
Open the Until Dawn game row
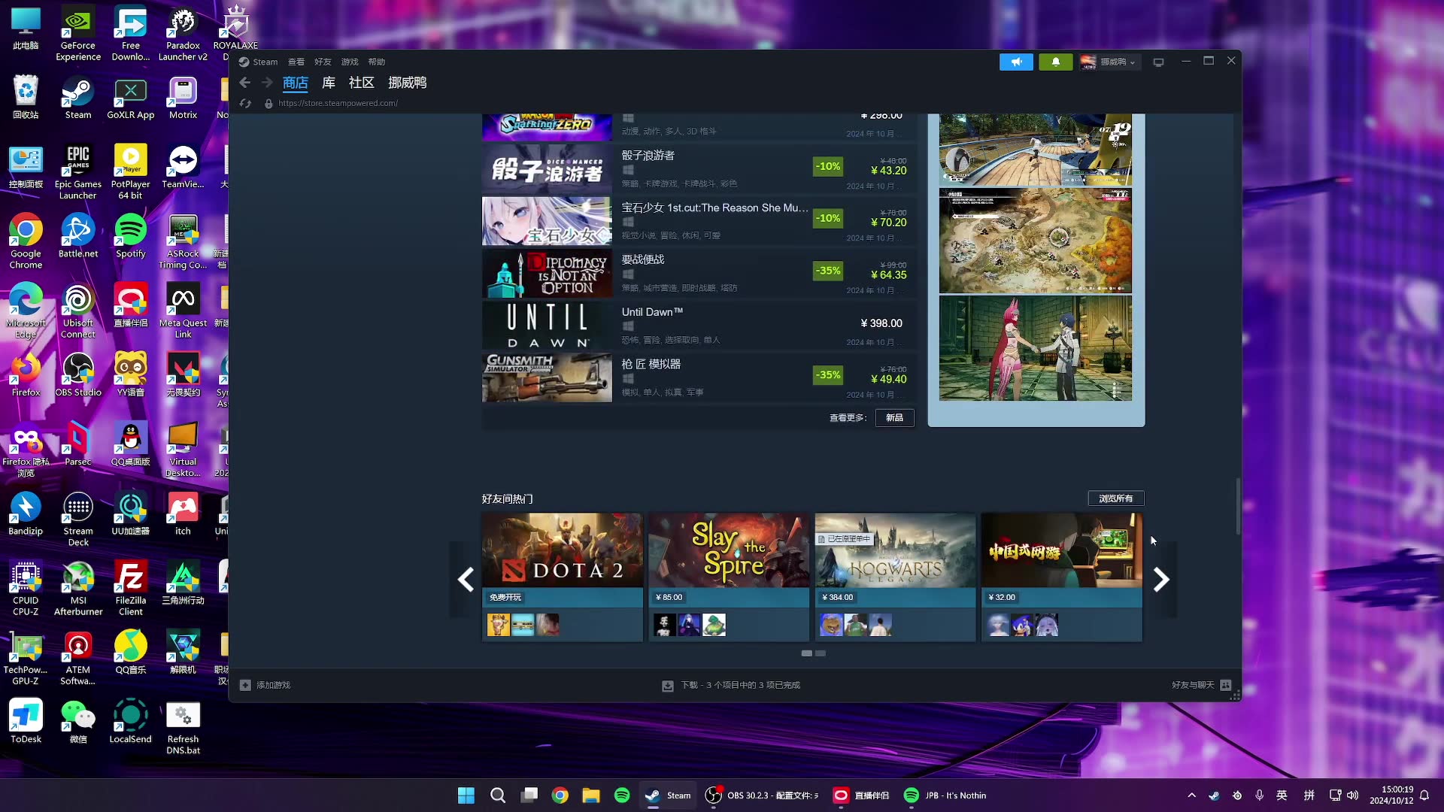point(699,326)
